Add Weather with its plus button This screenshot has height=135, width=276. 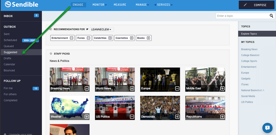tap(87, 117)
